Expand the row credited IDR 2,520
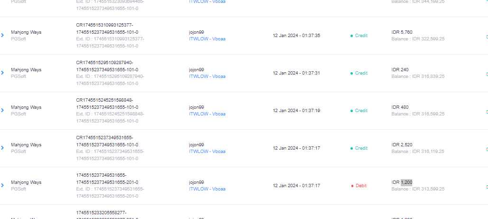 point(2,148)
